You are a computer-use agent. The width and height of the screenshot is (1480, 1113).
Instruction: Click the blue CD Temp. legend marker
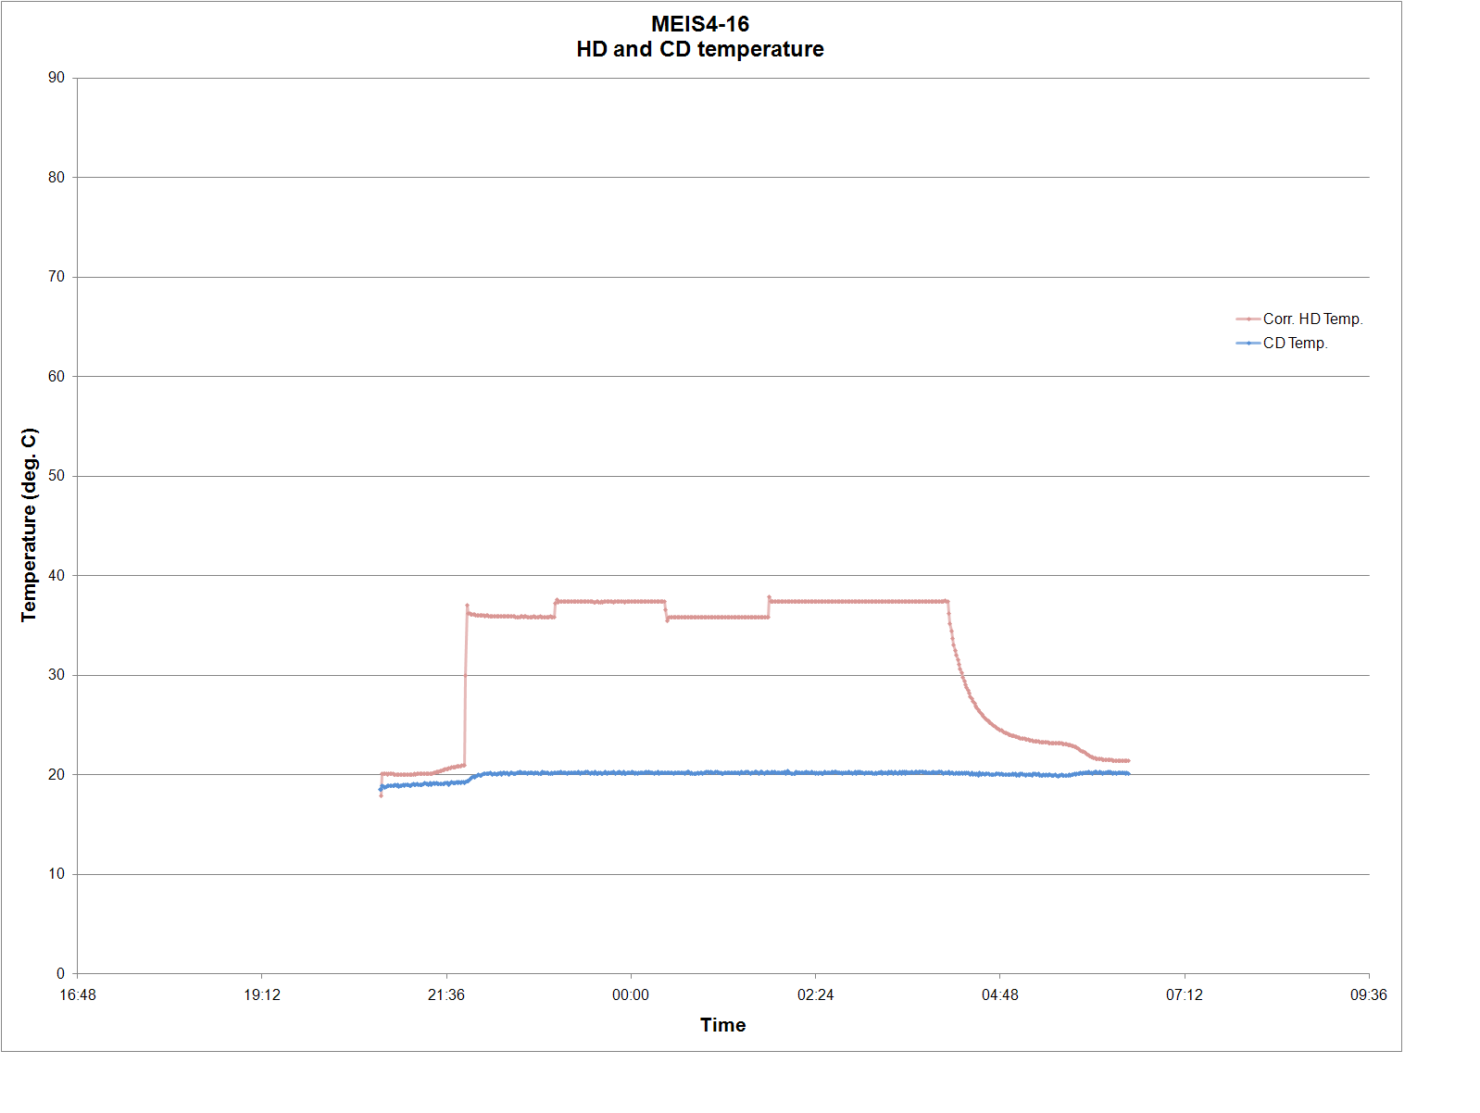coord(1248,344)
